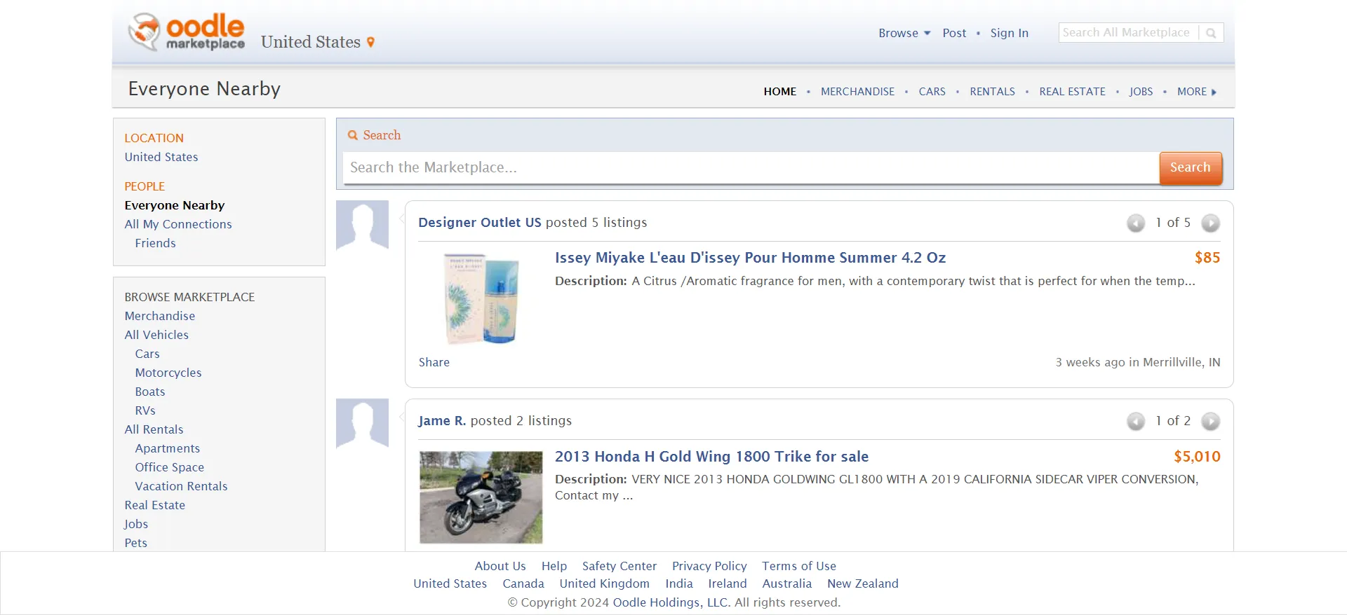The width and height of the screenshot is (1347, 615).
Task: Open the Honda Gold Wing trike photo
Action: 481,497
